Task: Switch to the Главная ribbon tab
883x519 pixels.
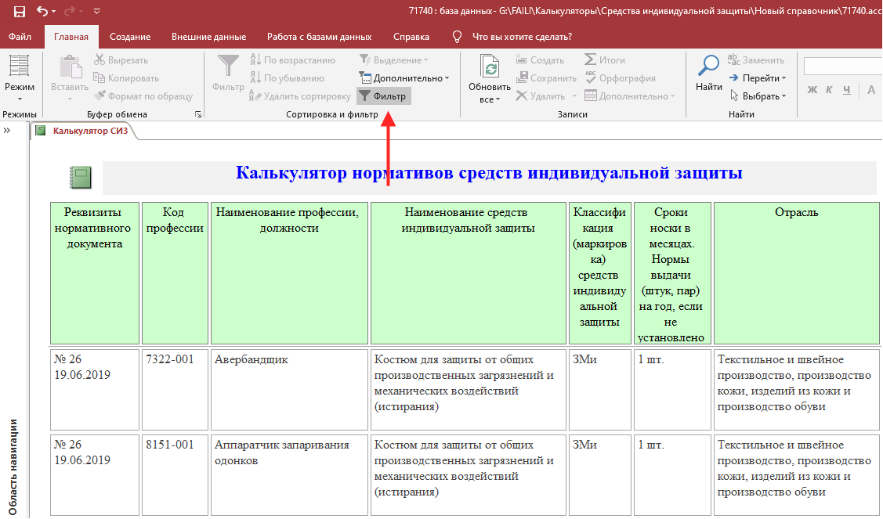Action: 71,37
